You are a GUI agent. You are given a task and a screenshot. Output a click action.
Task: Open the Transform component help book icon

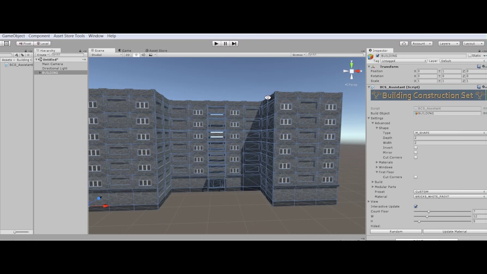pos(479,67)
